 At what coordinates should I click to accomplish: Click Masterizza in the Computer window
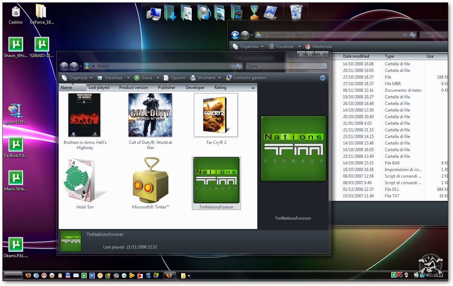coord(318,47)
